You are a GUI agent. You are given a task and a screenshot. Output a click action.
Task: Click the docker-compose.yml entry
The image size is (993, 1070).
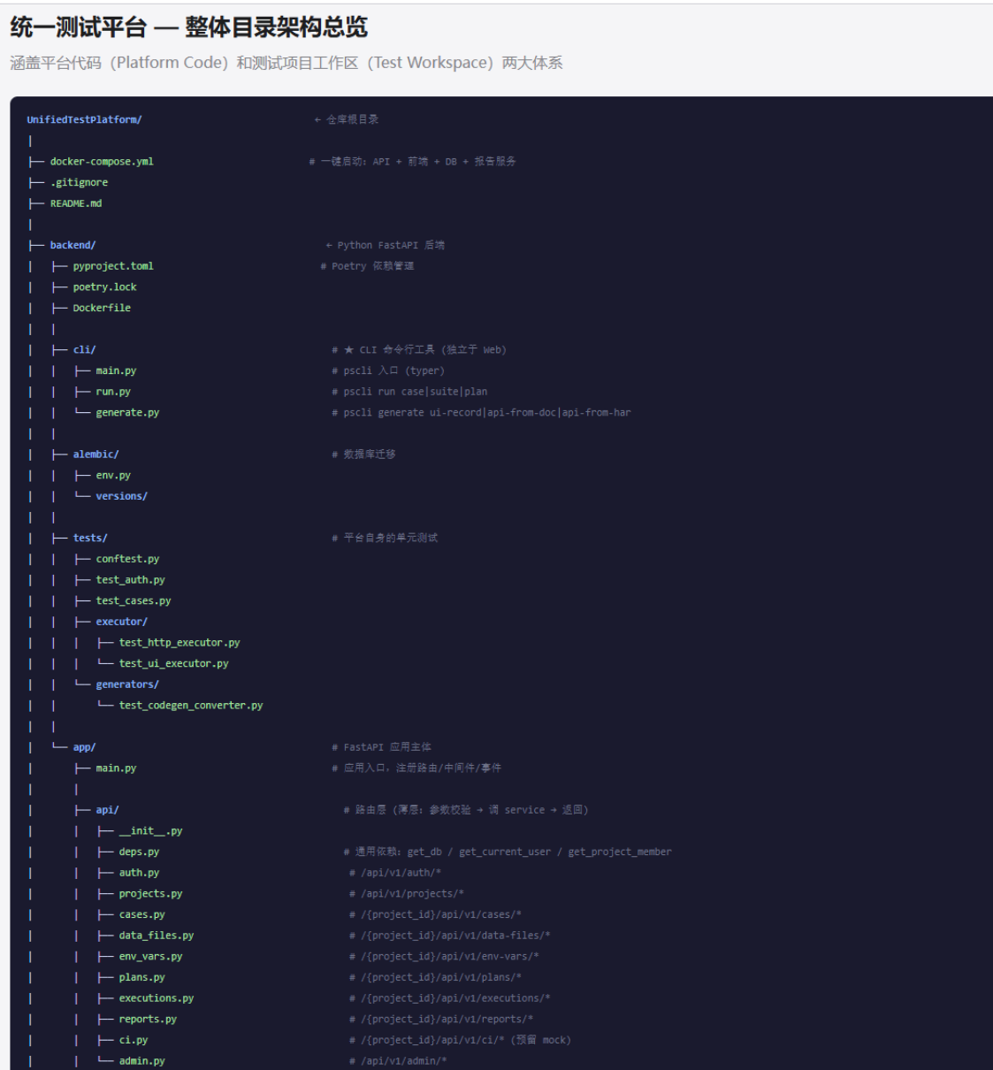coord(102,162)
